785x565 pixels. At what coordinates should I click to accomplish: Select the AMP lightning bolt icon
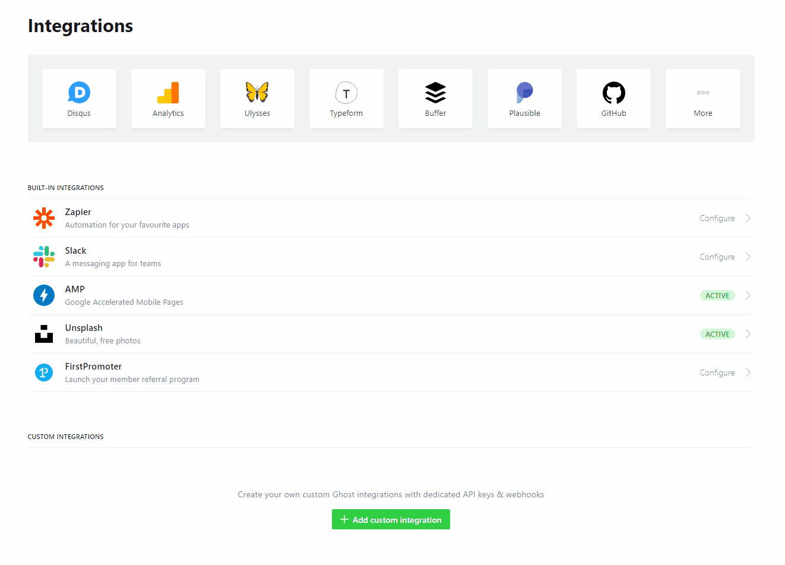click(x=44, y=295)
